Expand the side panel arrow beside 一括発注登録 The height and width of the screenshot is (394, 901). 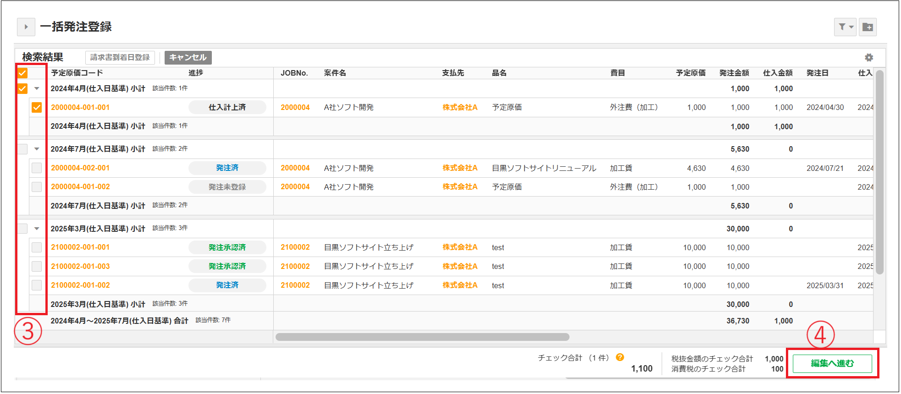click(26, 27)
